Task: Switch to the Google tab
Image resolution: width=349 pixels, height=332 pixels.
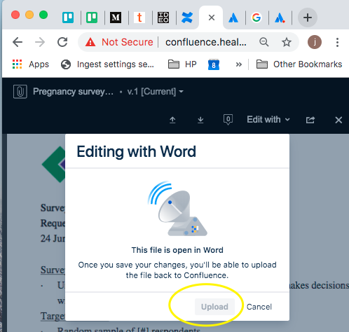Action: pos(256,18)
